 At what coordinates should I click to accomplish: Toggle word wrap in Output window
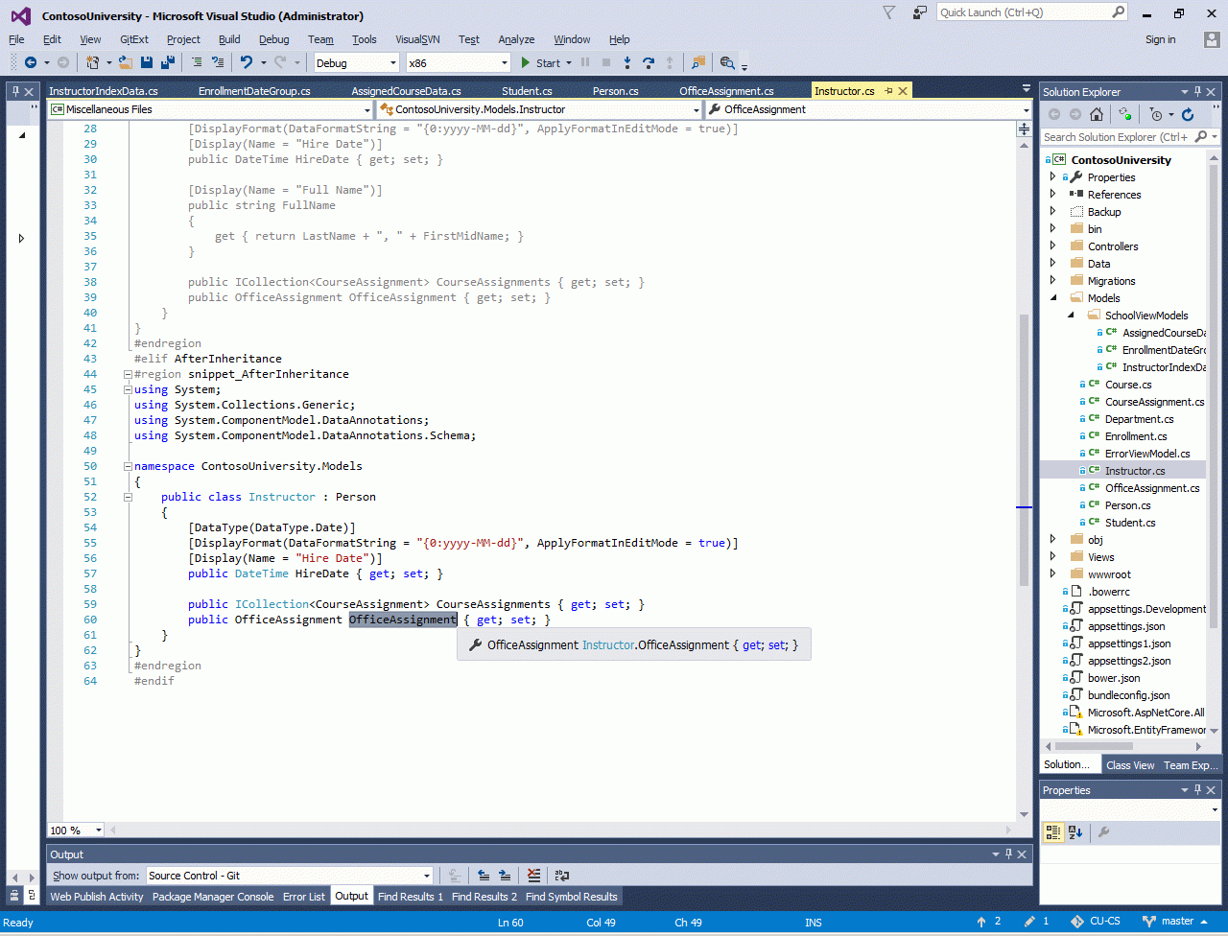[x=562, y=876]
